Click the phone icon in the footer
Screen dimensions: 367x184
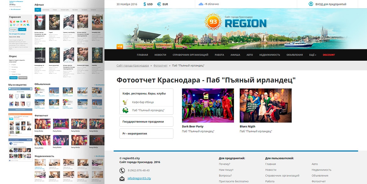[x=122, y=170]
